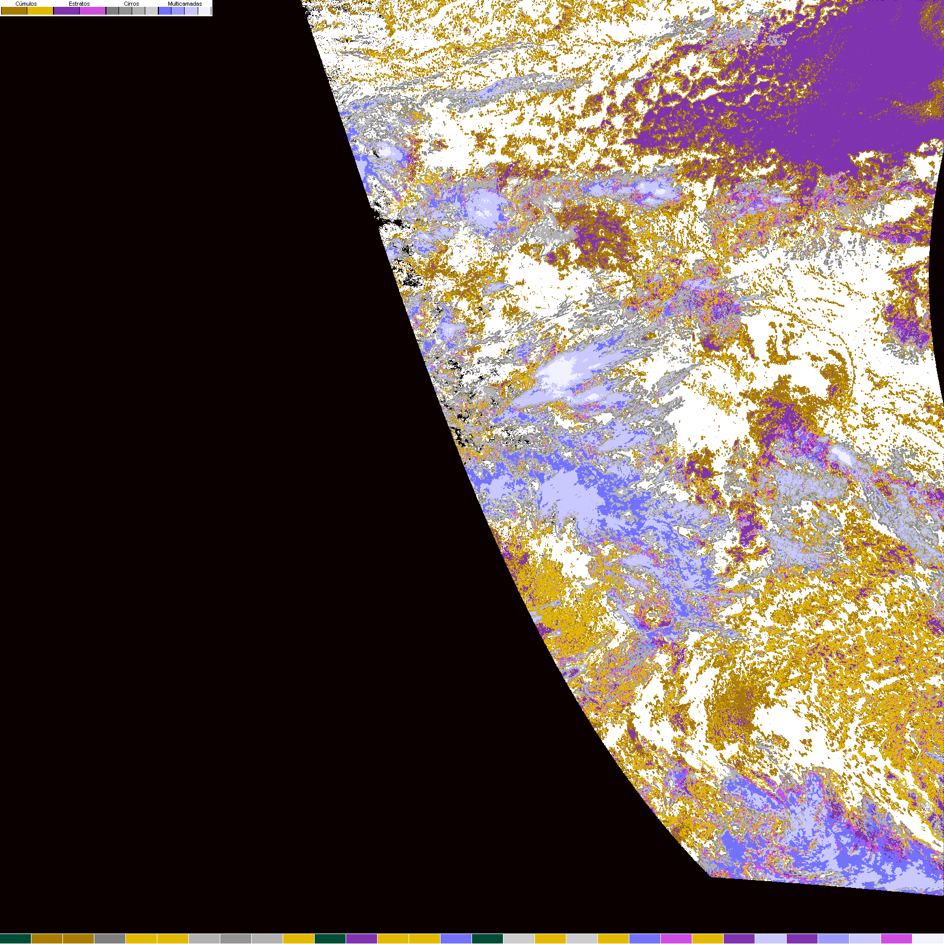944x944 pixels.
Task: Select the pale lavender third Multicamadas swatch
Action: [x=191, y=10]
